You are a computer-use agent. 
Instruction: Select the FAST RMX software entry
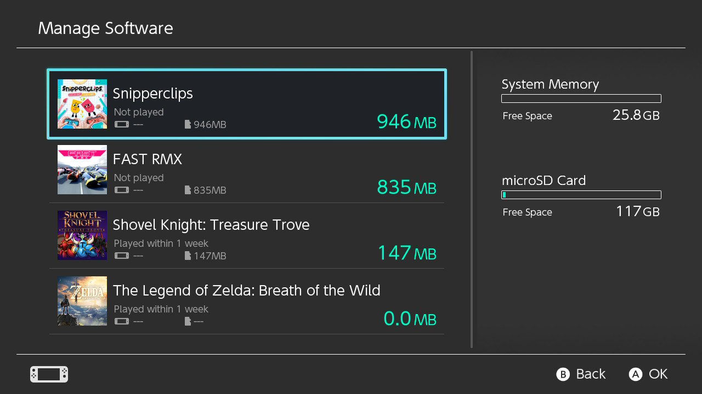click(247, 170)
